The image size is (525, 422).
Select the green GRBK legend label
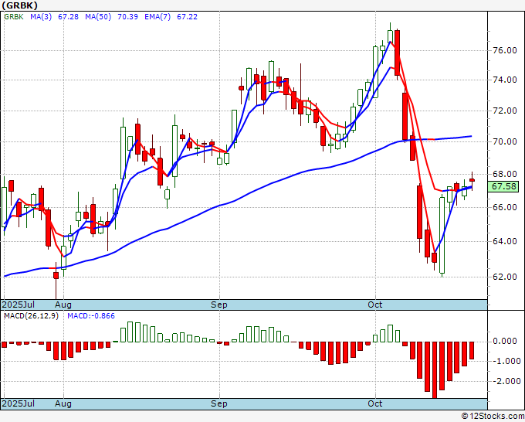[14, 17]
